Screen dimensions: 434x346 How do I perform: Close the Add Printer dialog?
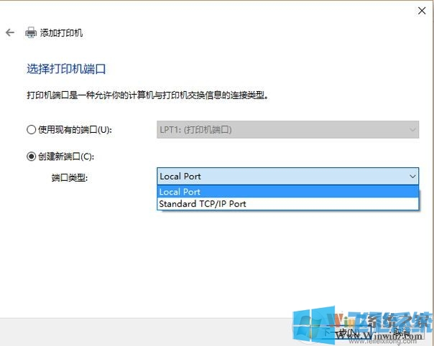(422, 11)
